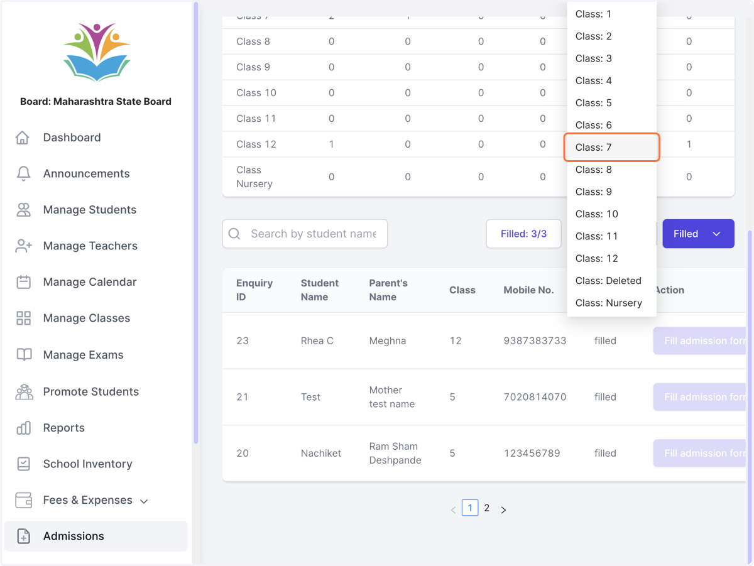Viewport: 754px width, 566px height.
Task: Click the Mobile No. column header
Action: tap(528, 290)
